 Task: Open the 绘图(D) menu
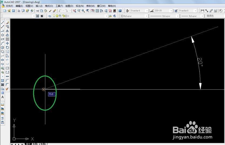point(69,6)
